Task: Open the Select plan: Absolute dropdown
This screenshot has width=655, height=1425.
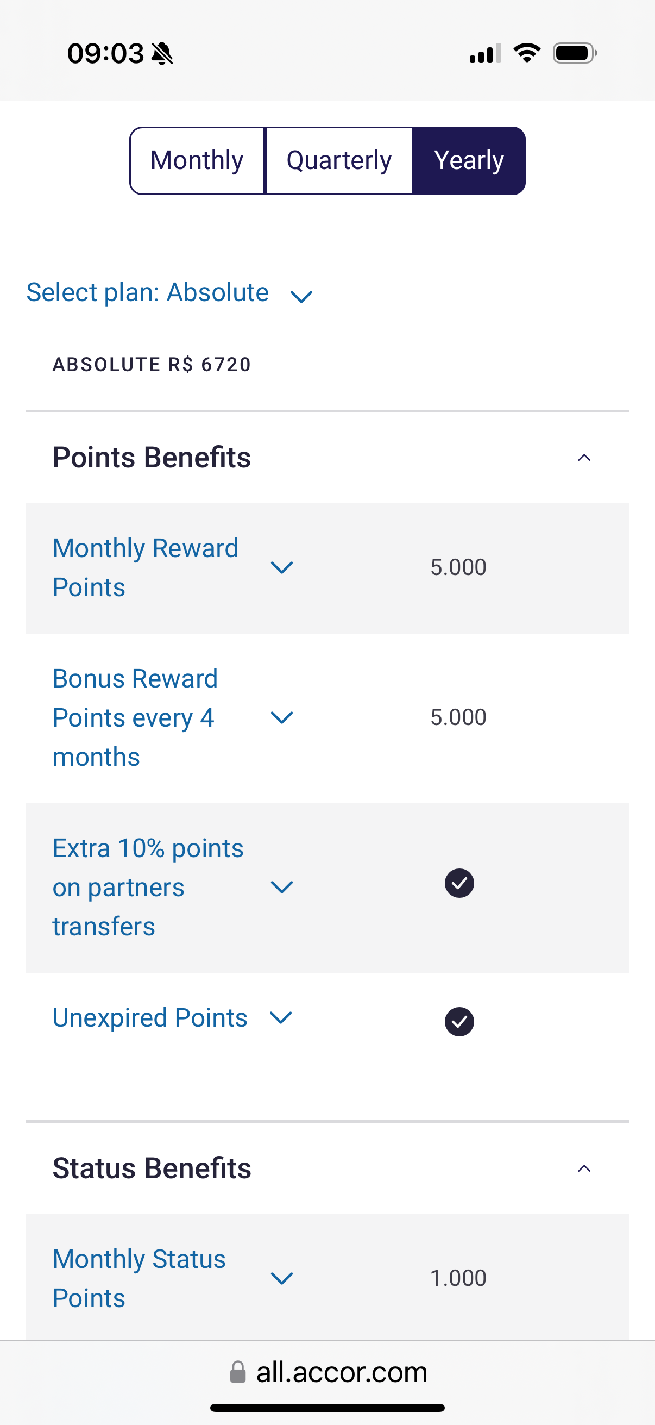Action: tap(169, 293)
